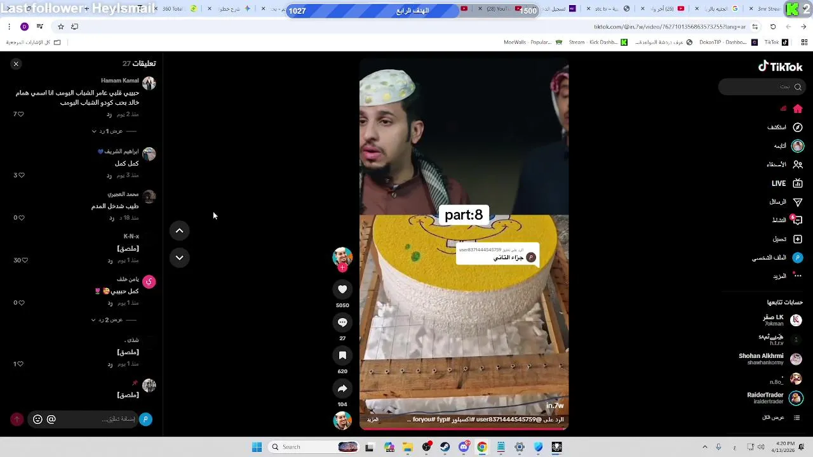The height and width of the screenshot is (457, 813).
Task: Click the browser address bar URL
Action: pyautogui.click(x=669, y=27)
